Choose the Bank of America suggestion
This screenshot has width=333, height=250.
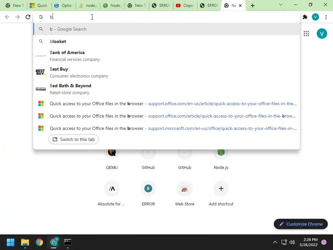point(166,56)
